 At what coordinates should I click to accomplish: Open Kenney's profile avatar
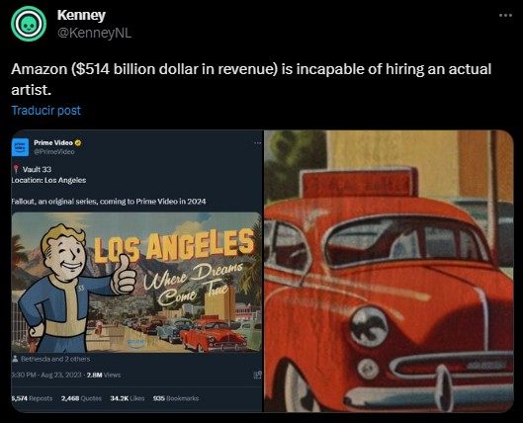click(29, 24)
